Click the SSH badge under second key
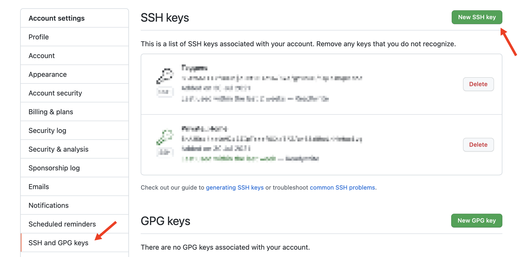This screenshot has height=257, width=525. coord(165,152)
